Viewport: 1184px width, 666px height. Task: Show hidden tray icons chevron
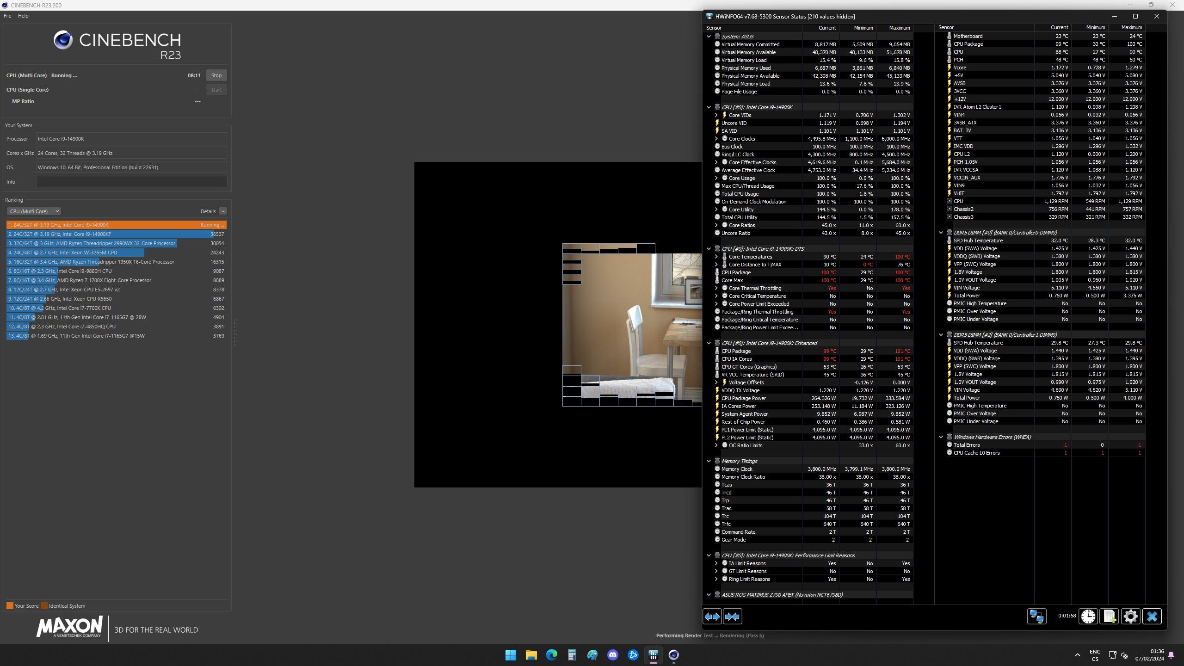click(1077, 655)
